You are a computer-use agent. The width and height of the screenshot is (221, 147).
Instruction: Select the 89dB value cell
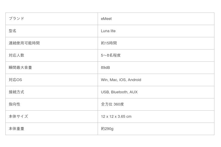pos(105,68)
